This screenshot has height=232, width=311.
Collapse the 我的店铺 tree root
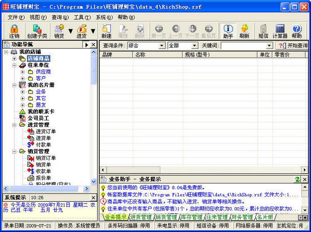(x=6, y=52)
